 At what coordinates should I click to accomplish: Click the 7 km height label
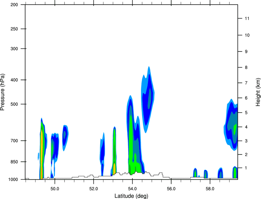point(246,83)
